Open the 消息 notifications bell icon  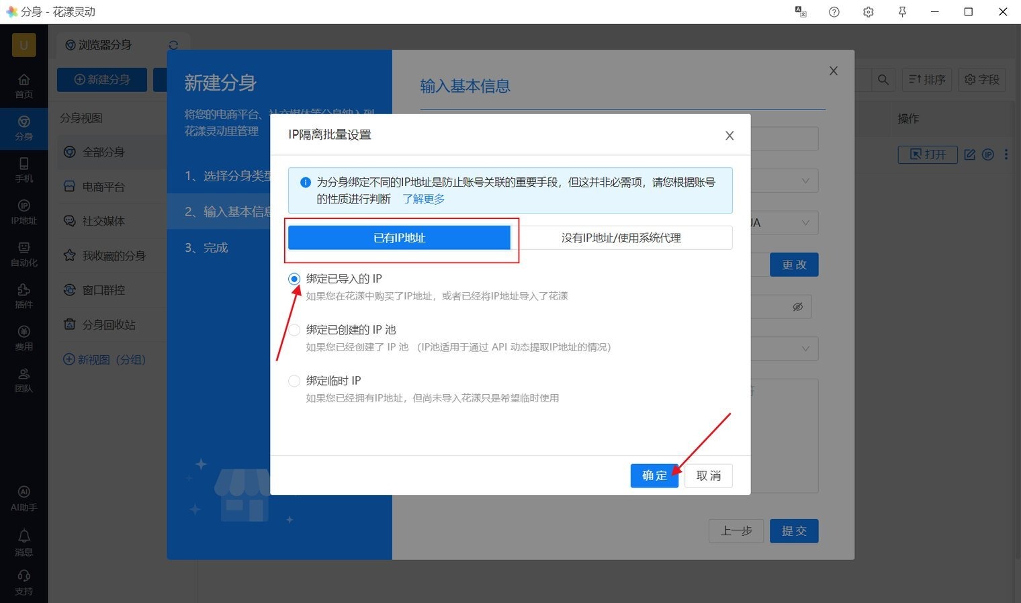[24, 542]
